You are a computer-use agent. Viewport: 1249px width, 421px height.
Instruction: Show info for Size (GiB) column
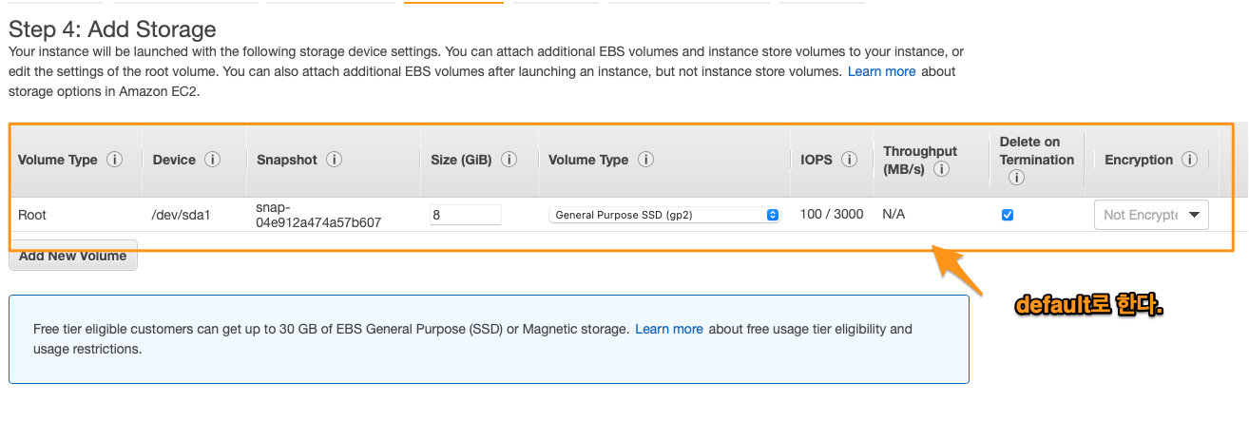[509, 160]
